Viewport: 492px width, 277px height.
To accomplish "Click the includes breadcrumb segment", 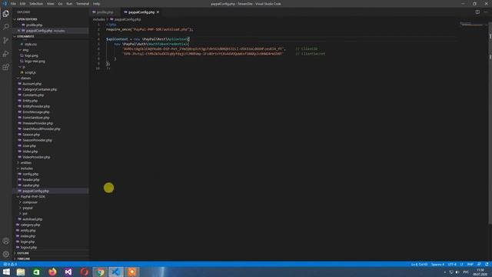I will 99,19.
